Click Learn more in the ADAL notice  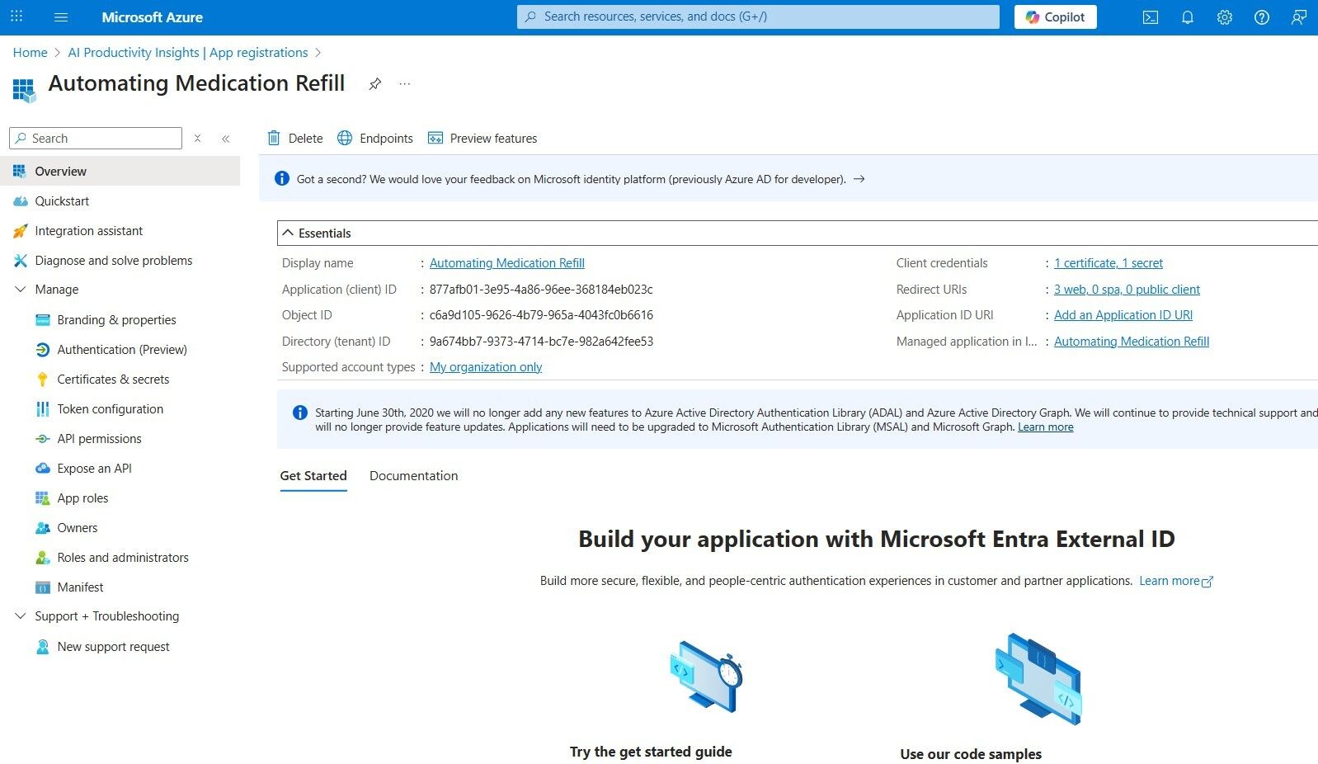click(1046, 427)
